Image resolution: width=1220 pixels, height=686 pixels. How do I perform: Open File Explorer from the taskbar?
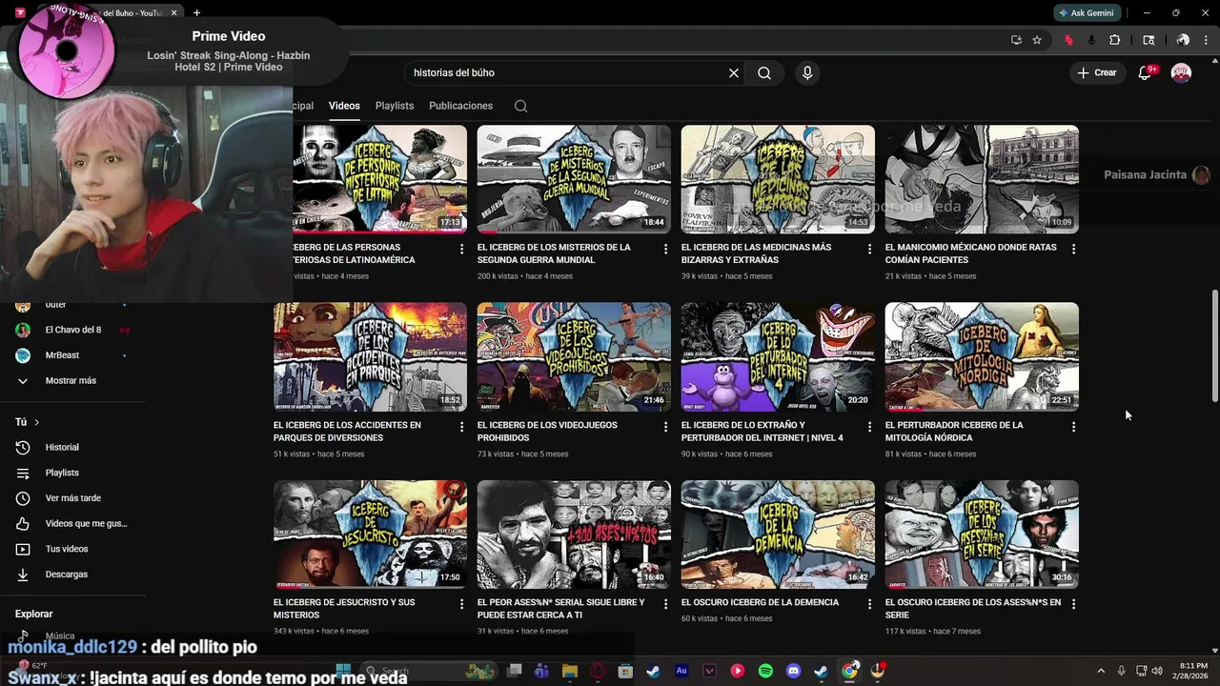point(570,671)
